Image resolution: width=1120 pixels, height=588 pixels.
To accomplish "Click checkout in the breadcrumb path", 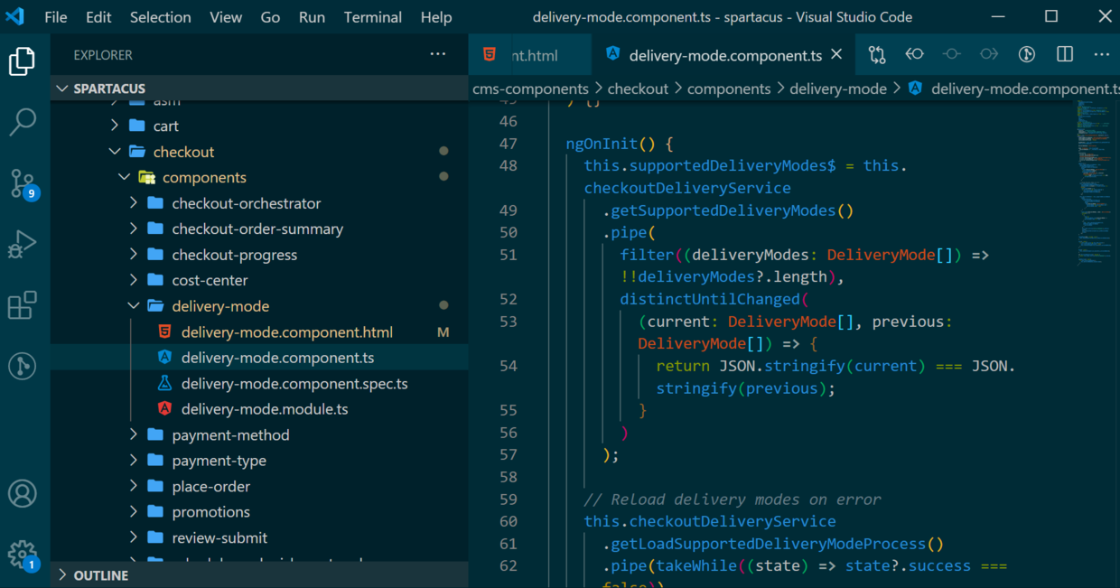I will point(639,89).
